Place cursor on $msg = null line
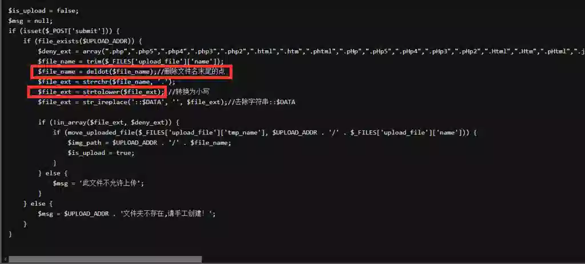The height and width of the screenshot is (264, 585). (x=31, y=21)
